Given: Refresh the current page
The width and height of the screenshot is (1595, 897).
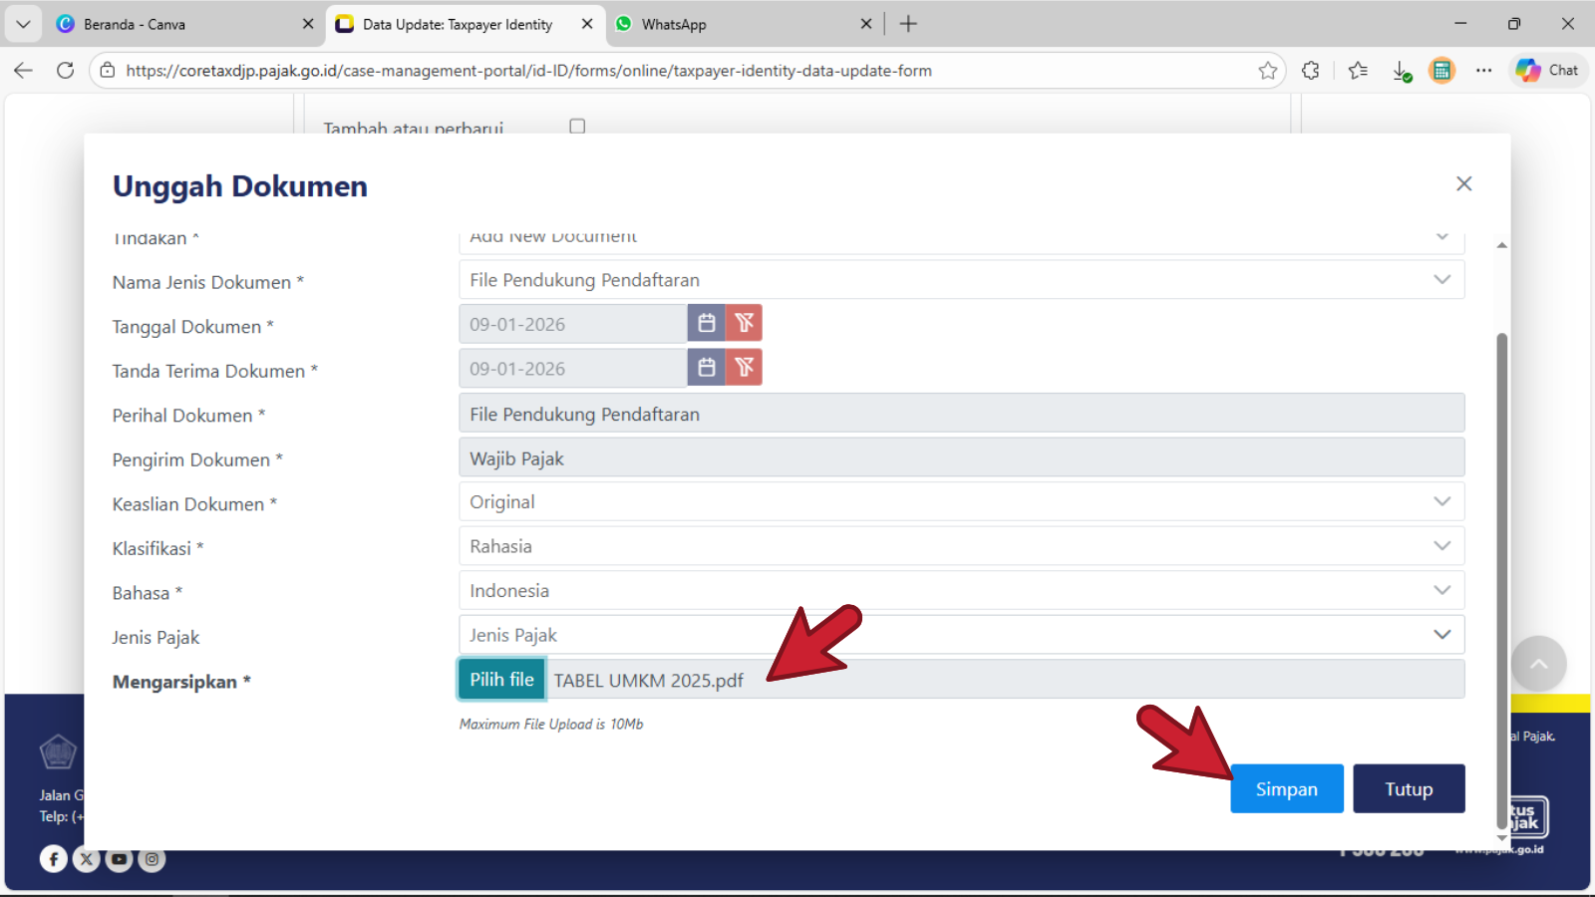Looking at the screenshot, I should [x=65, y=71].
